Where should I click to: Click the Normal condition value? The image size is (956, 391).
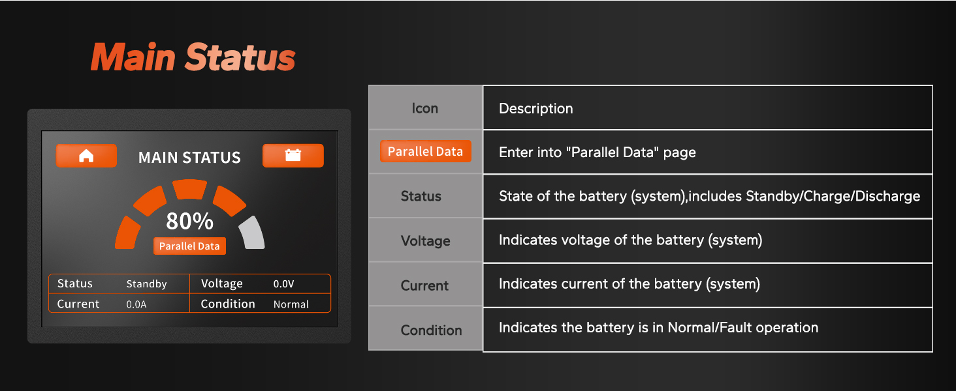[x=291, y=304]
